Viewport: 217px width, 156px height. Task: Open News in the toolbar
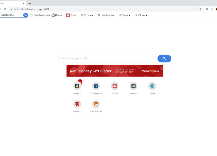pos(57,15)
